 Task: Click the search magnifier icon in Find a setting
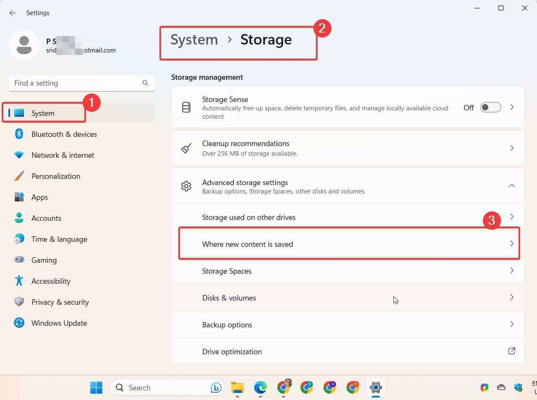click(145, 83)
